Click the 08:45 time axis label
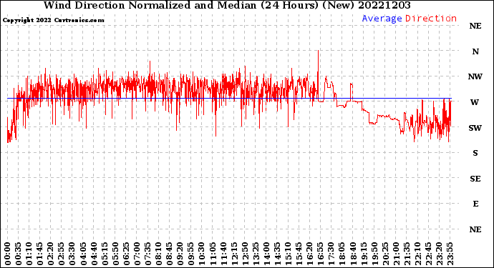Screen dimensions: 494x268 click(169, 254)
